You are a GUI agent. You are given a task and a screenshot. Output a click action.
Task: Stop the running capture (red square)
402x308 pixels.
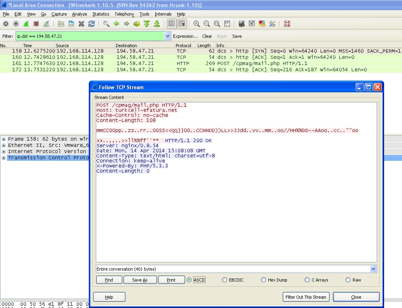pyautogui.click(x=36, y=24)
